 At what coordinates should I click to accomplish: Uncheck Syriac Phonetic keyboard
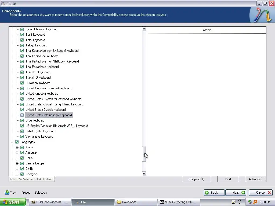click(22, 29)
